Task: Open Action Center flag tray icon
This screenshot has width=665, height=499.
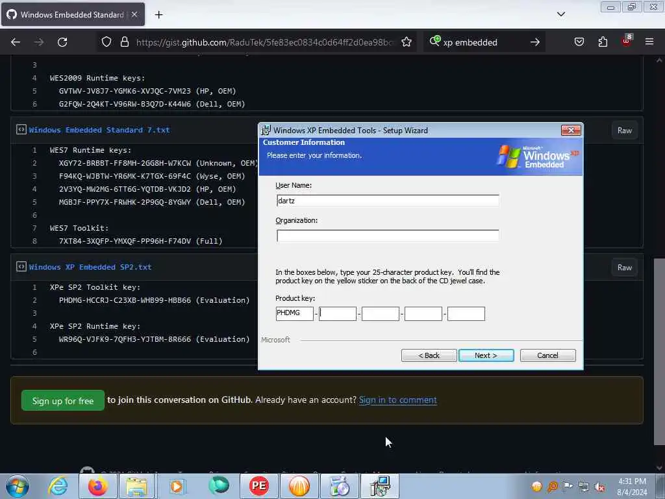Action: 568,486
